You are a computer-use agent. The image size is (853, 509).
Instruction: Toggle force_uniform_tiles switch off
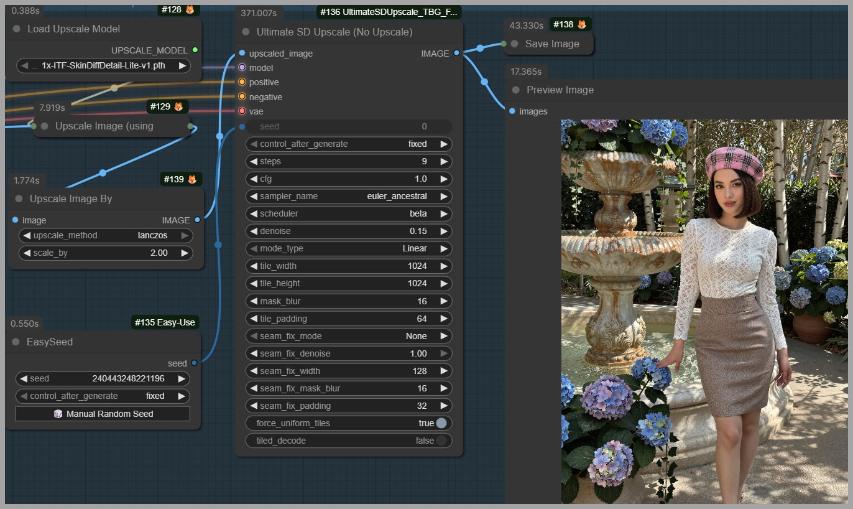[x=441, y=423]
